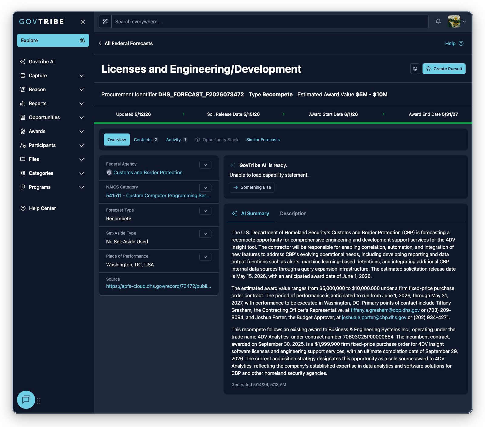Screen dimensions: 485x427
Task: Open the Similar Forecasts tab
Action: pyautogui.click(x=263, y=140)
